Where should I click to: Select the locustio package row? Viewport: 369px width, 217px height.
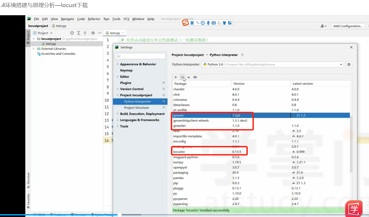[261, 152]
